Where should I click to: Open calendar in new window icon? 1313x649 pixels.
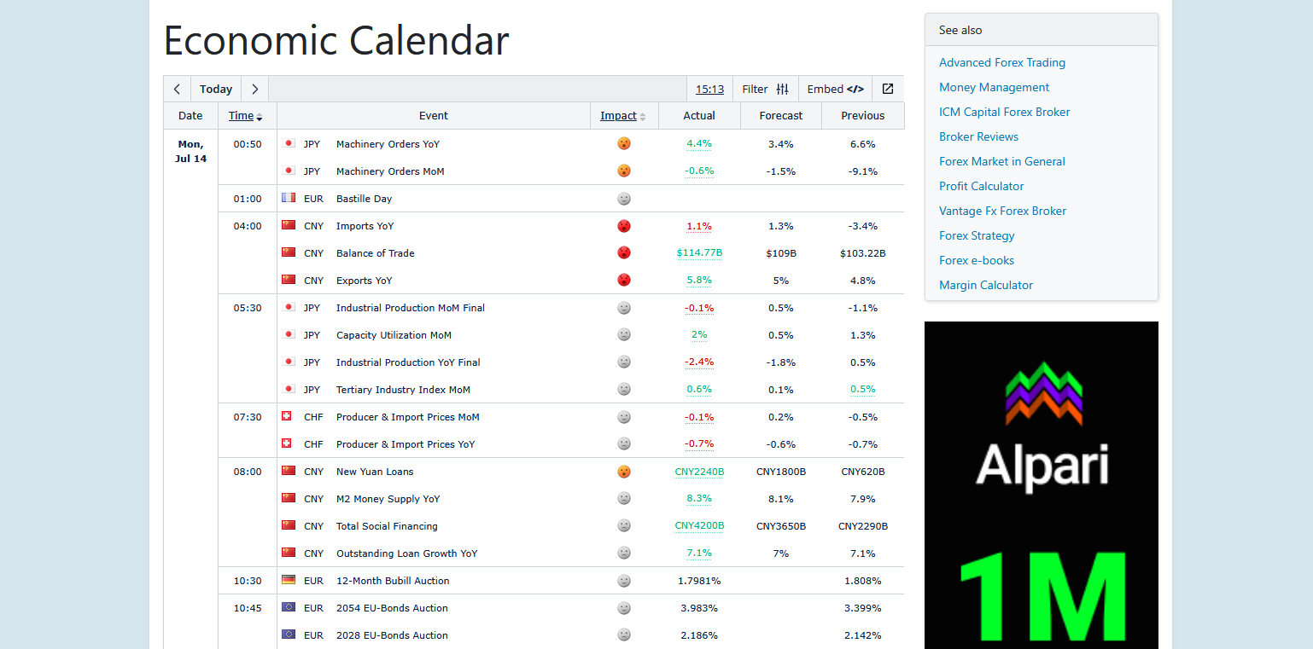888,89
